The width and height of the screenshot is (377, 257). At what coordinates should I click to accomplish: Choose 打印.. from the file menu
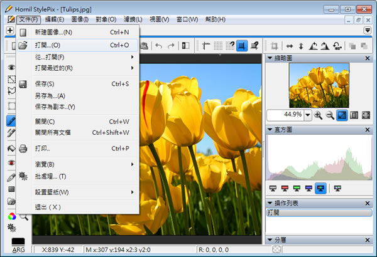pyautogui.click(x=78, y=149)
